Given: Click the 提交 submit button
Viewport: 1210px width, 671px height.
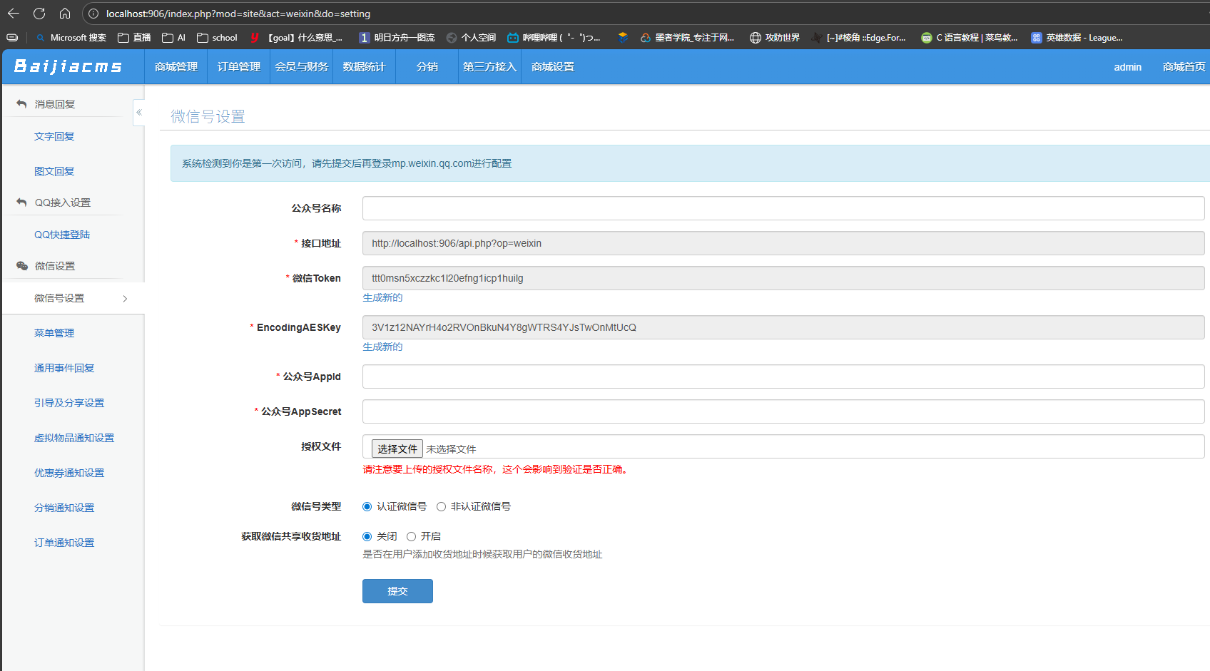Looking at the screenshot, I should (397, 591).
